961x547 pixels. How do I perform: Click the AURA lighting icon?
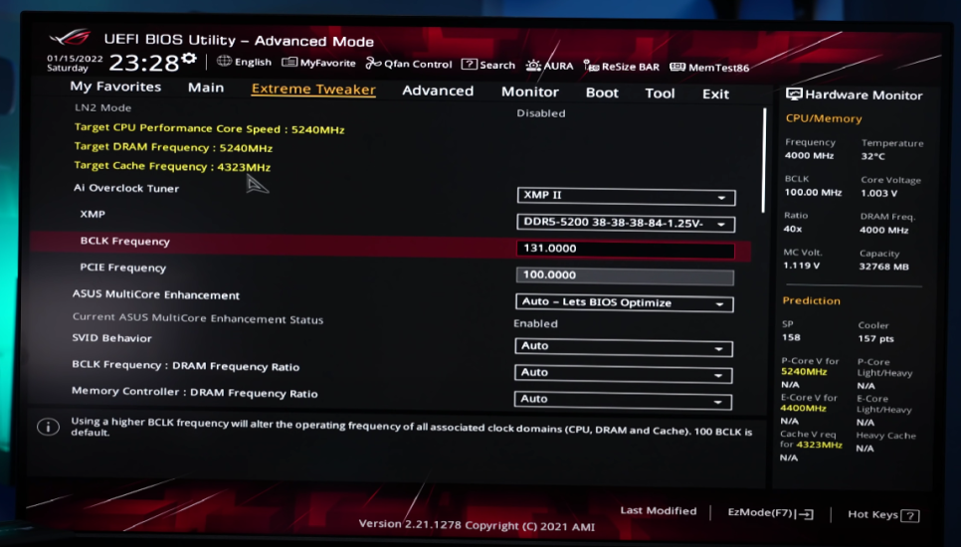point(533,65)
